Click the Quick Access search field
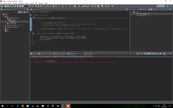This screenshot has width=173, height=108. click(x=161, y=6)
